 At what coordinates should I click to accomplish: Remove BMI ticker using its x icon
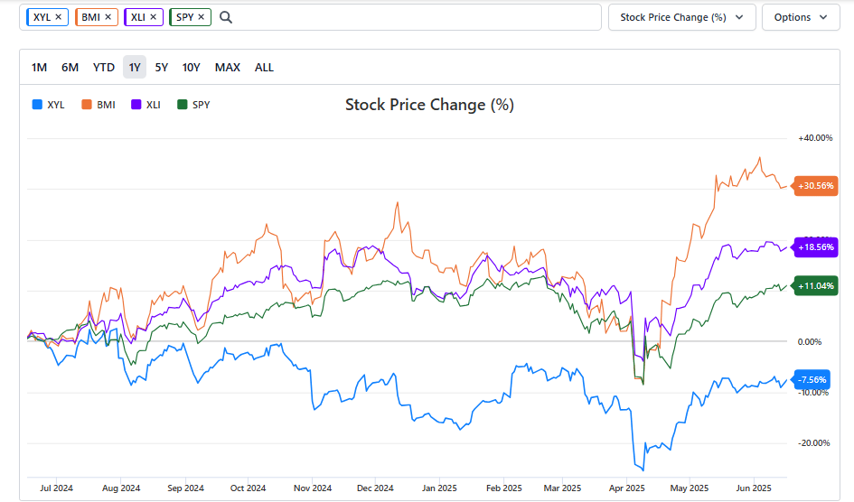108,17
